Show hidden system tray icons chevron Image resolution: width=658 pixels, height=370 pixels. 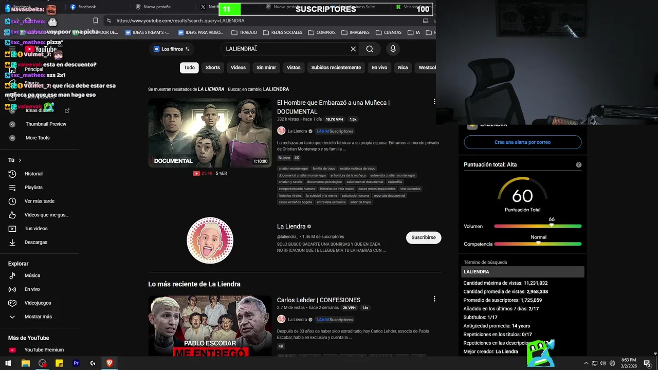click(x=586, y=363)
